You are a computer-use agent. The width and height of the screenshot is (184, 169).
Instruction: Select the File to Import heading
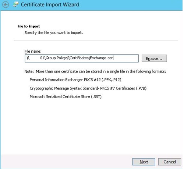pos(29,26)
